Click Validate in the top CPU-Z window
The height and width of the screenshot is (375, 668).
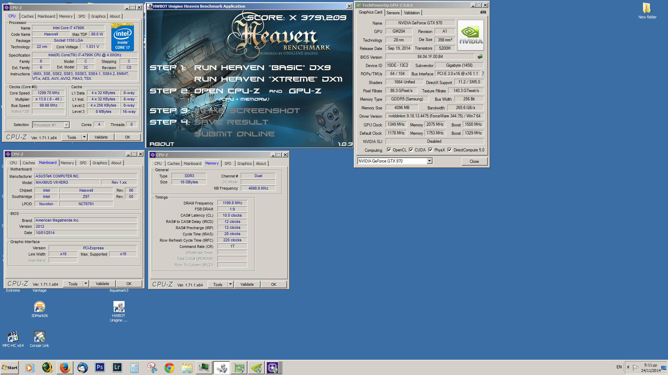pos(101,137)
